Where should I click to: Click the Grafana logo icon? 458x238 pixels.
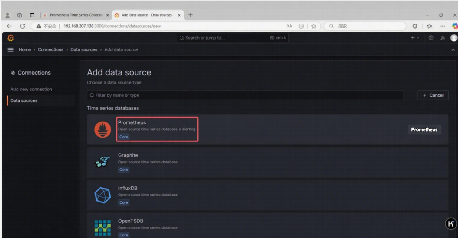(11, 38)
